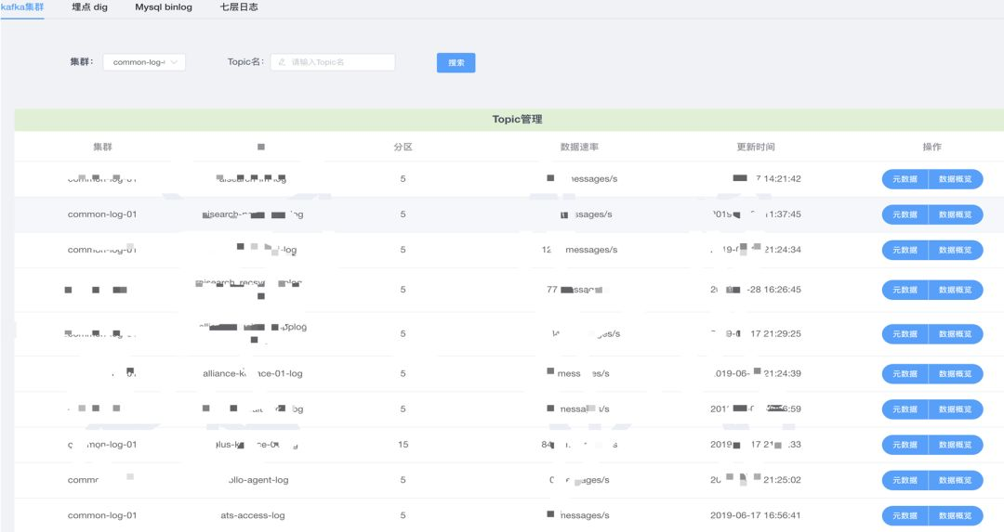Open the 埋点 dig tab
The image size is (1004, 532).
tap(90, 6)
